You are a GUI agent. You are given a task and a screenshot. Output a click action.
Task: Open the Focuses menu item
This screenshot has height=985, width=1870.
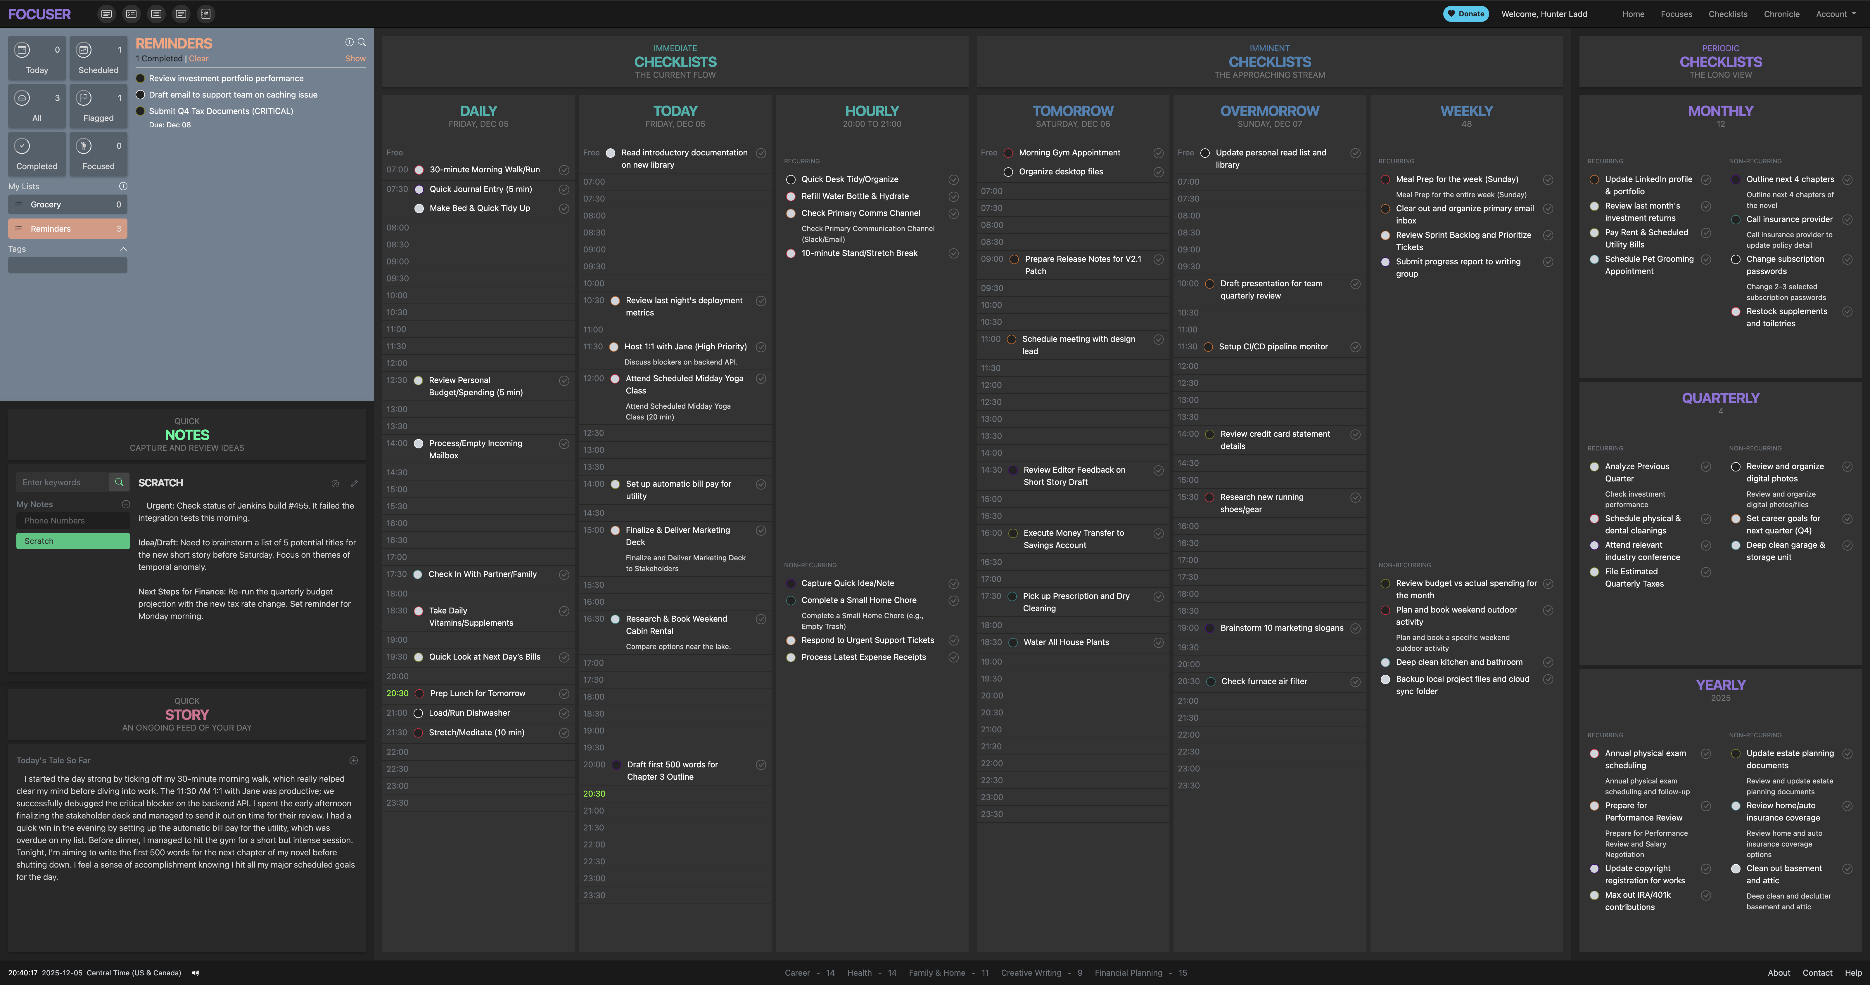tap(1676, 14)
